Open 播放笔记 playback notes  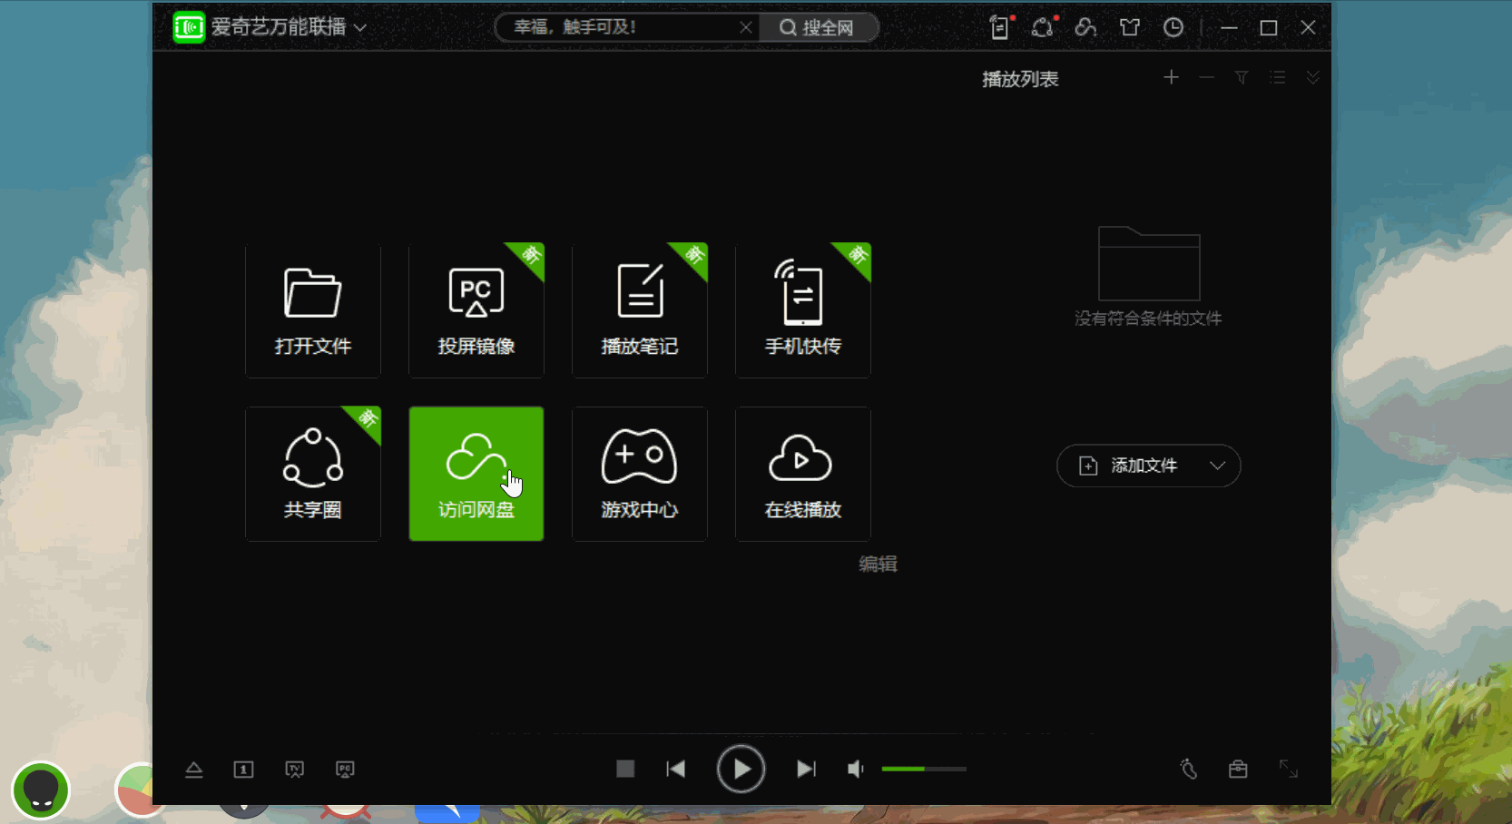coord(639,310)
